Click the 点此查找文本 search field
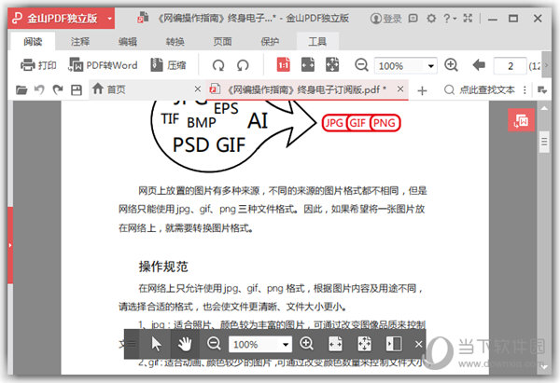 click(480, 89)
